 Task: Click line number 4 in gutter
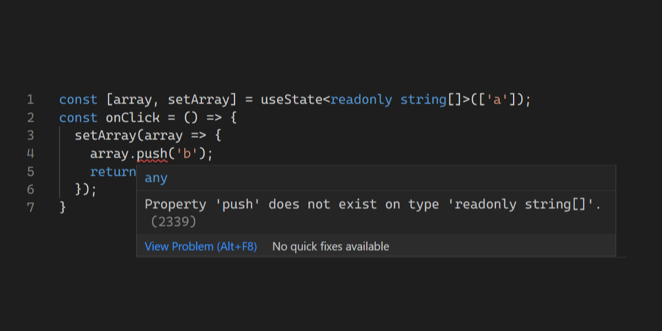30,154
